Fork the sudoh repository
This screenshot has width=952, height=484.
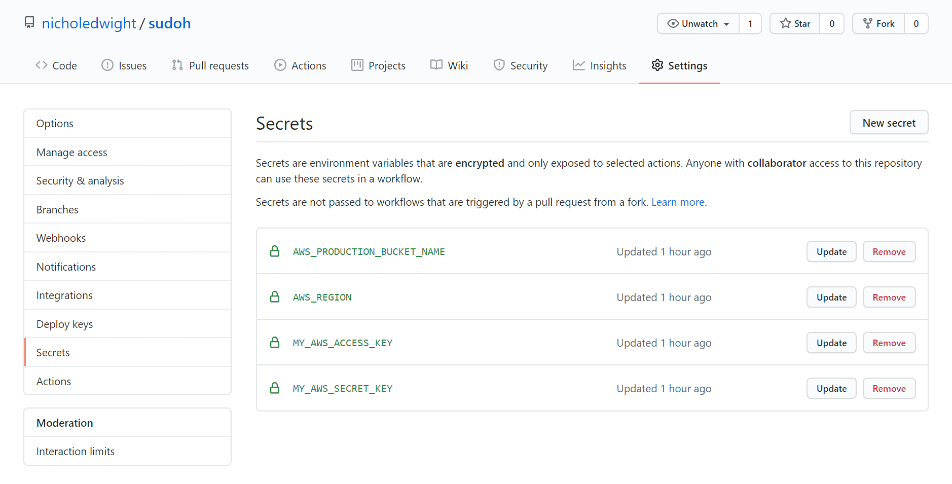[x=879, y=24]
